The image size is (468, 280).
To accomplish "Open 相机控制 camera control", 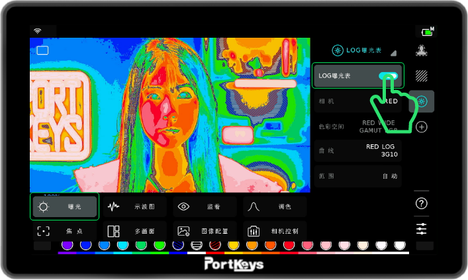I will [x=275, y=231].
